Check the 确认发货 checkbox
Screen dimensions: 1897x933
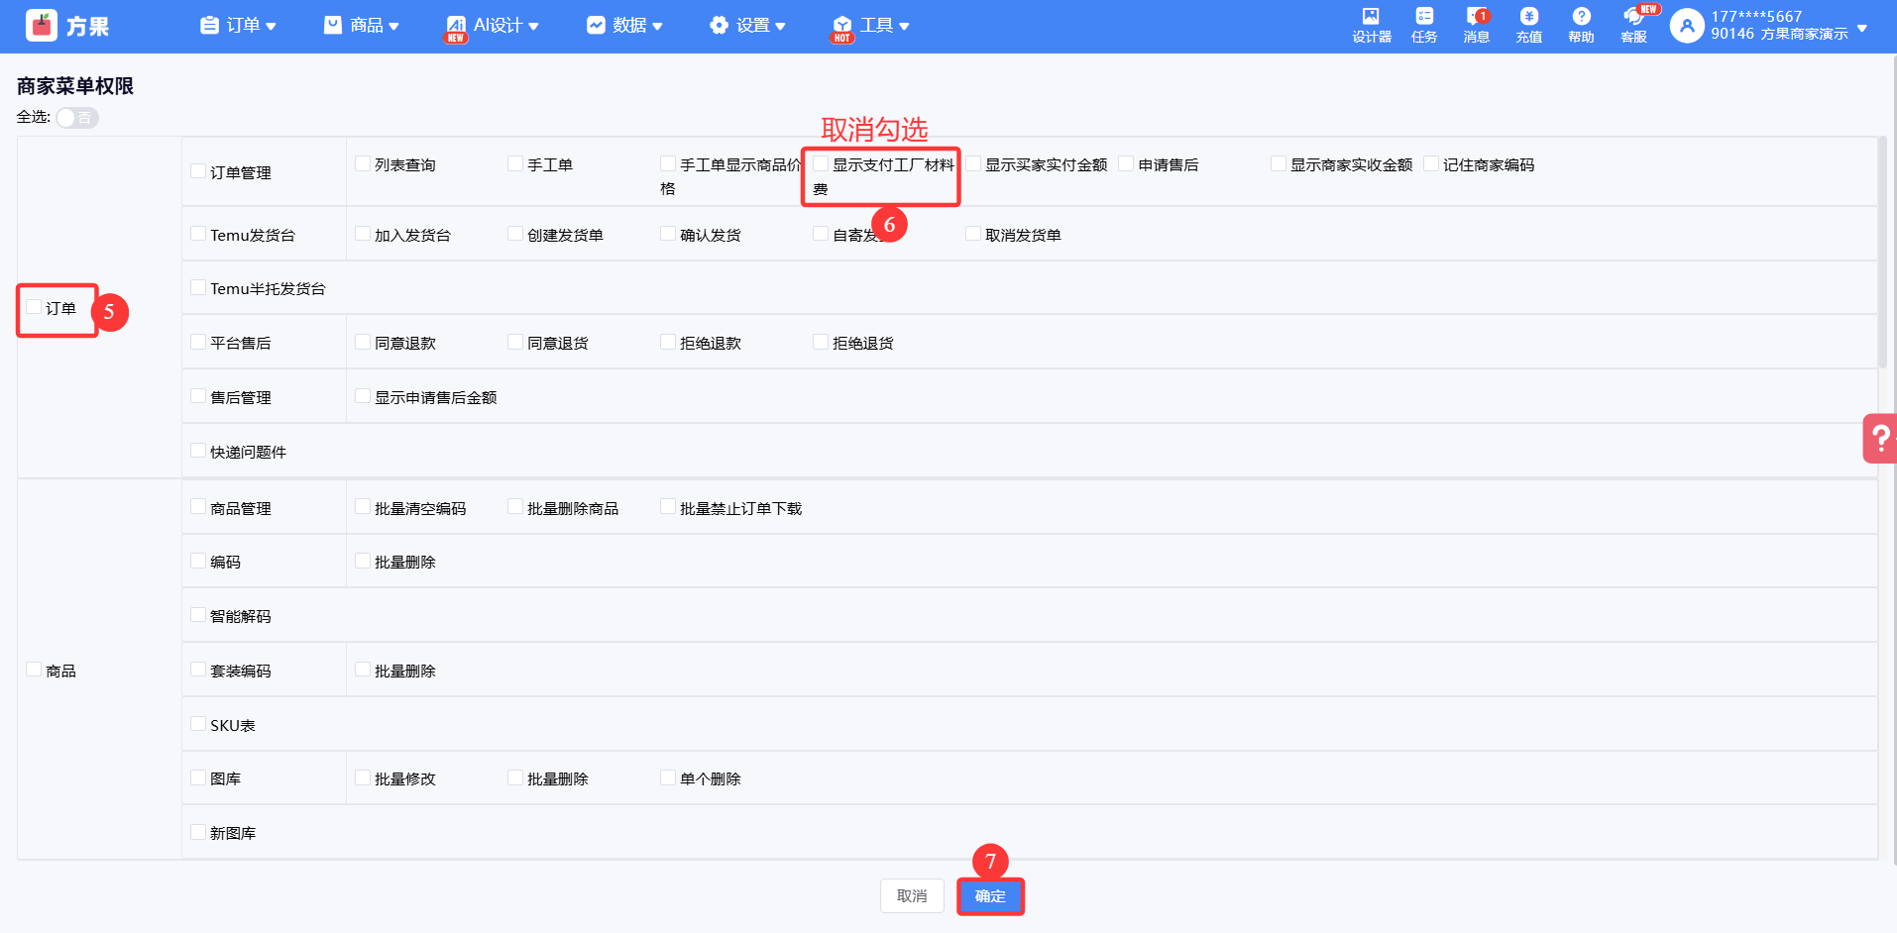(668, 234)
